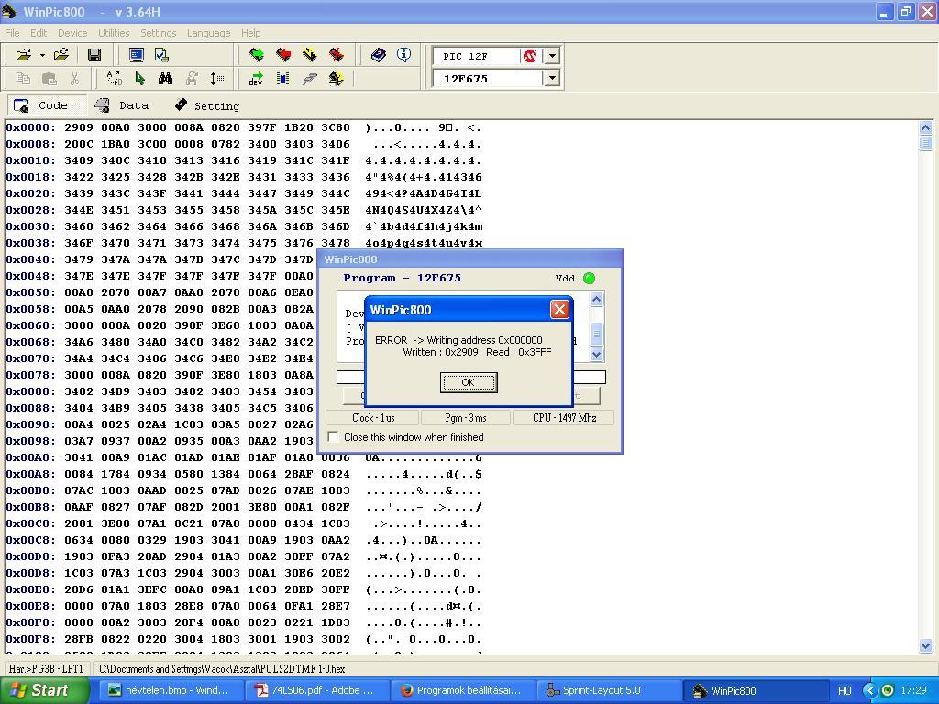Click the Windows Start button

coord(44,690)
